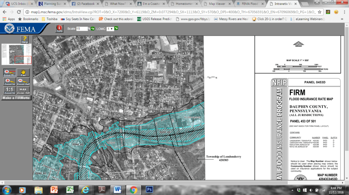349x195 pixels.
Task: Click the 1:1 Zoom In button
Action: point(9,90)
